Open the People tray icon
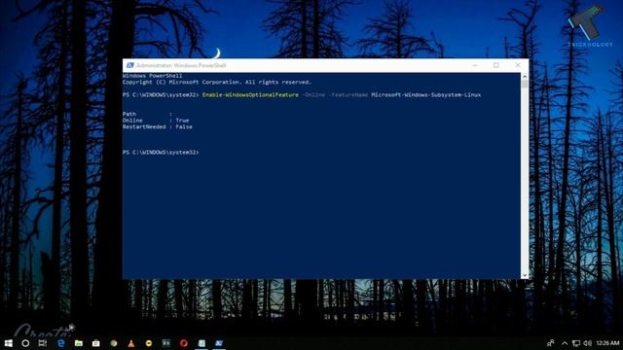 pyautogui.click(x=551, y=343)
